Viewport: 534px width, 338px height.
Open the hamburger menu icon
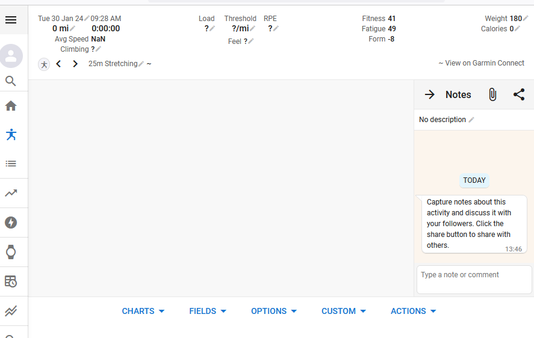click(11, 20)
